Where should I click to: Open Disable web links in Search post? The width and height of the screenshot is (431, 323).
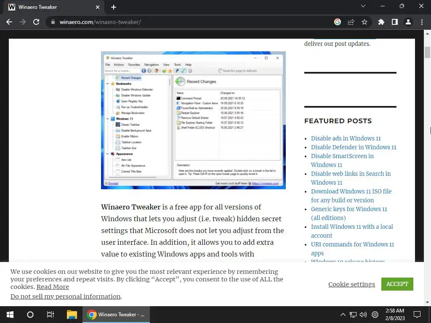tap(351, 178)
